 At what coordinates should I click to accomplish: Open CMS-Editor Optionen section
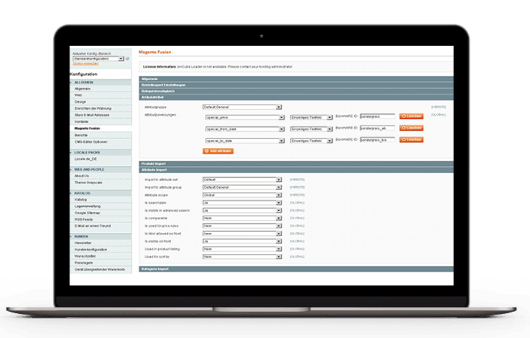coord(91,142)
